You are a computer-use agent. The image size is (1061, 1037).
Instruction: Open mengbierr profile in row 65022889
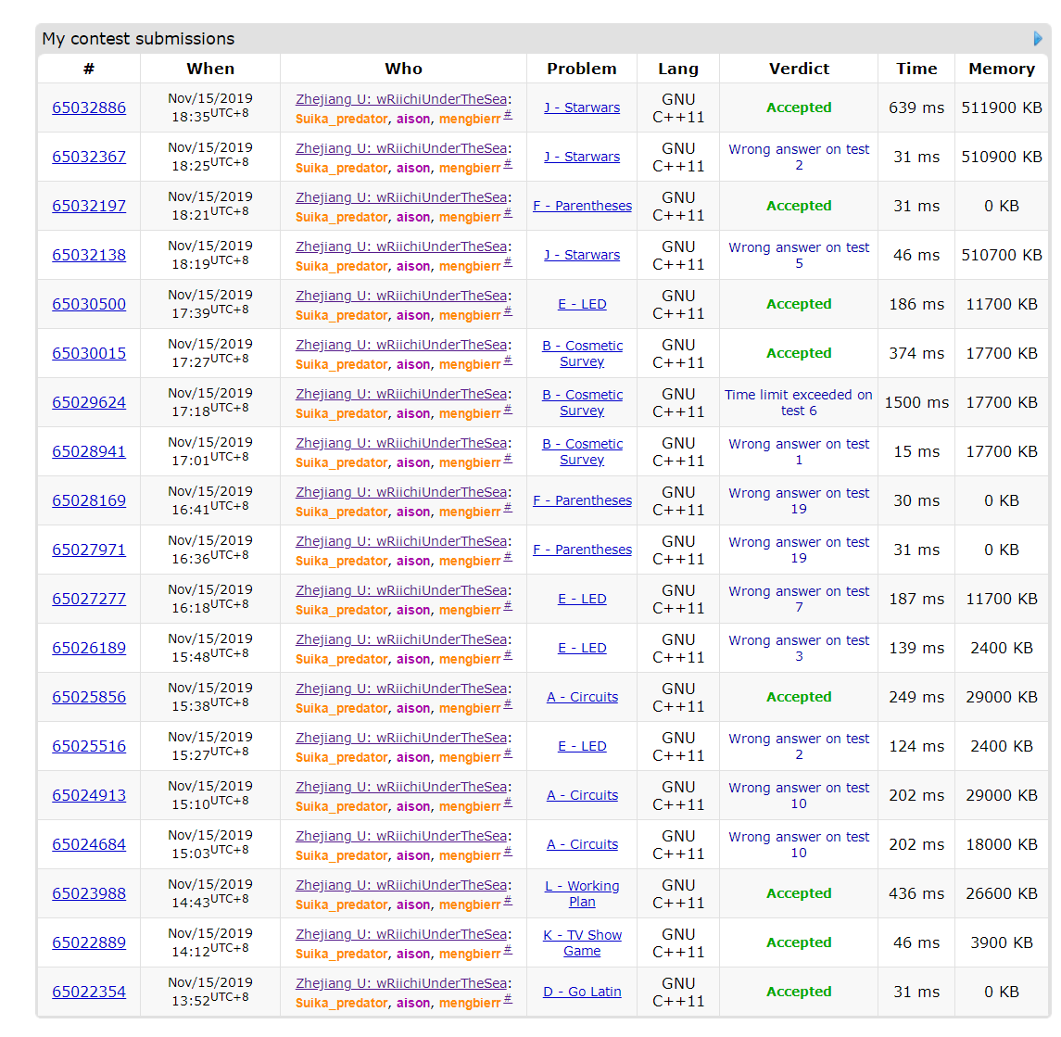[x=469, y=955]
